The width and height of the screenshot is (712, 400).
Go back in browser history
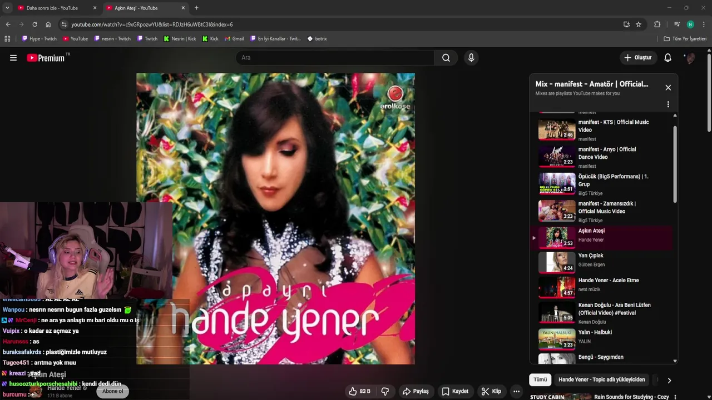(8, 24)
